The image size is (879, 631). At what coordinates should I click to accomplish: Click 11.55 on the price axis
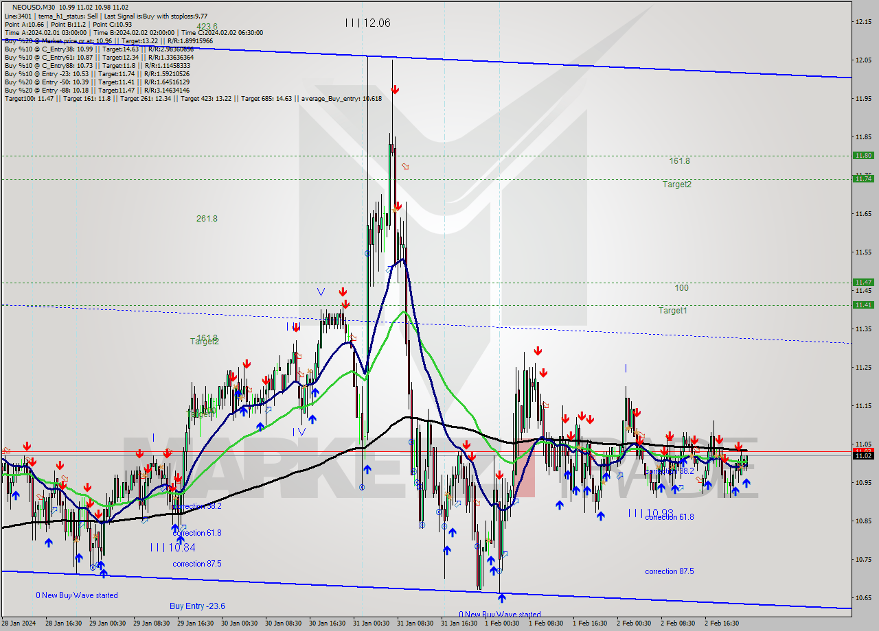(863, 252)
